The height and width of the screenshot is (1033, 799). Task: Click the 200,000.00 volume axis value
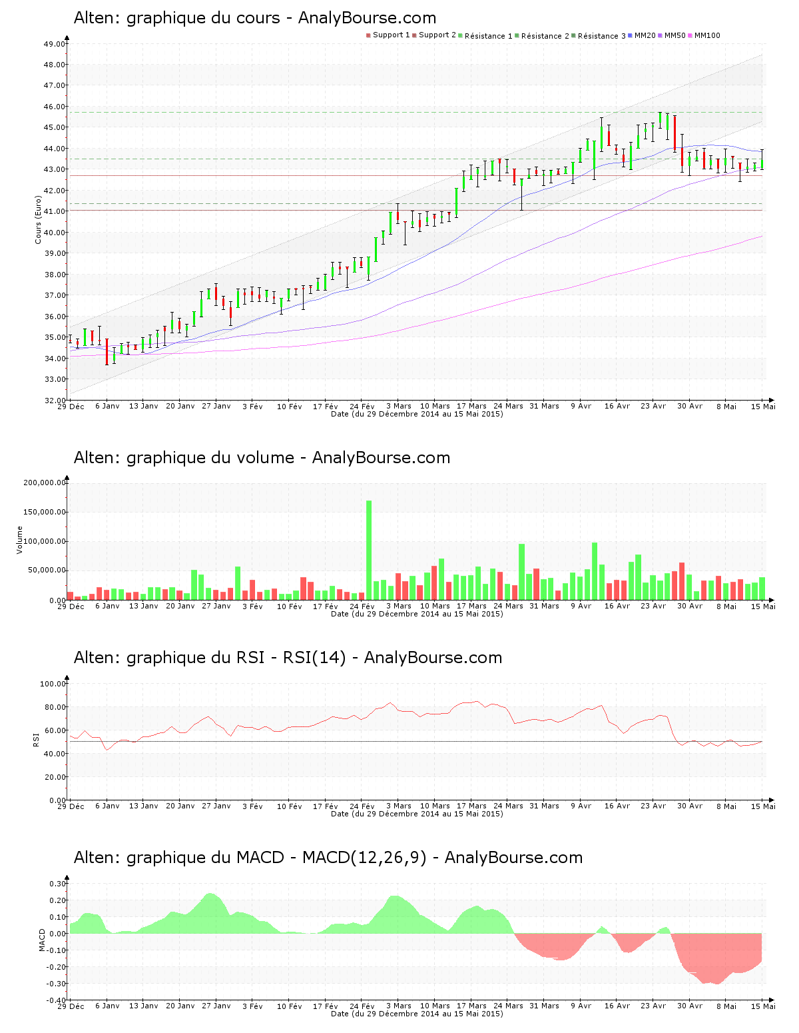click(x=44, y=483)
